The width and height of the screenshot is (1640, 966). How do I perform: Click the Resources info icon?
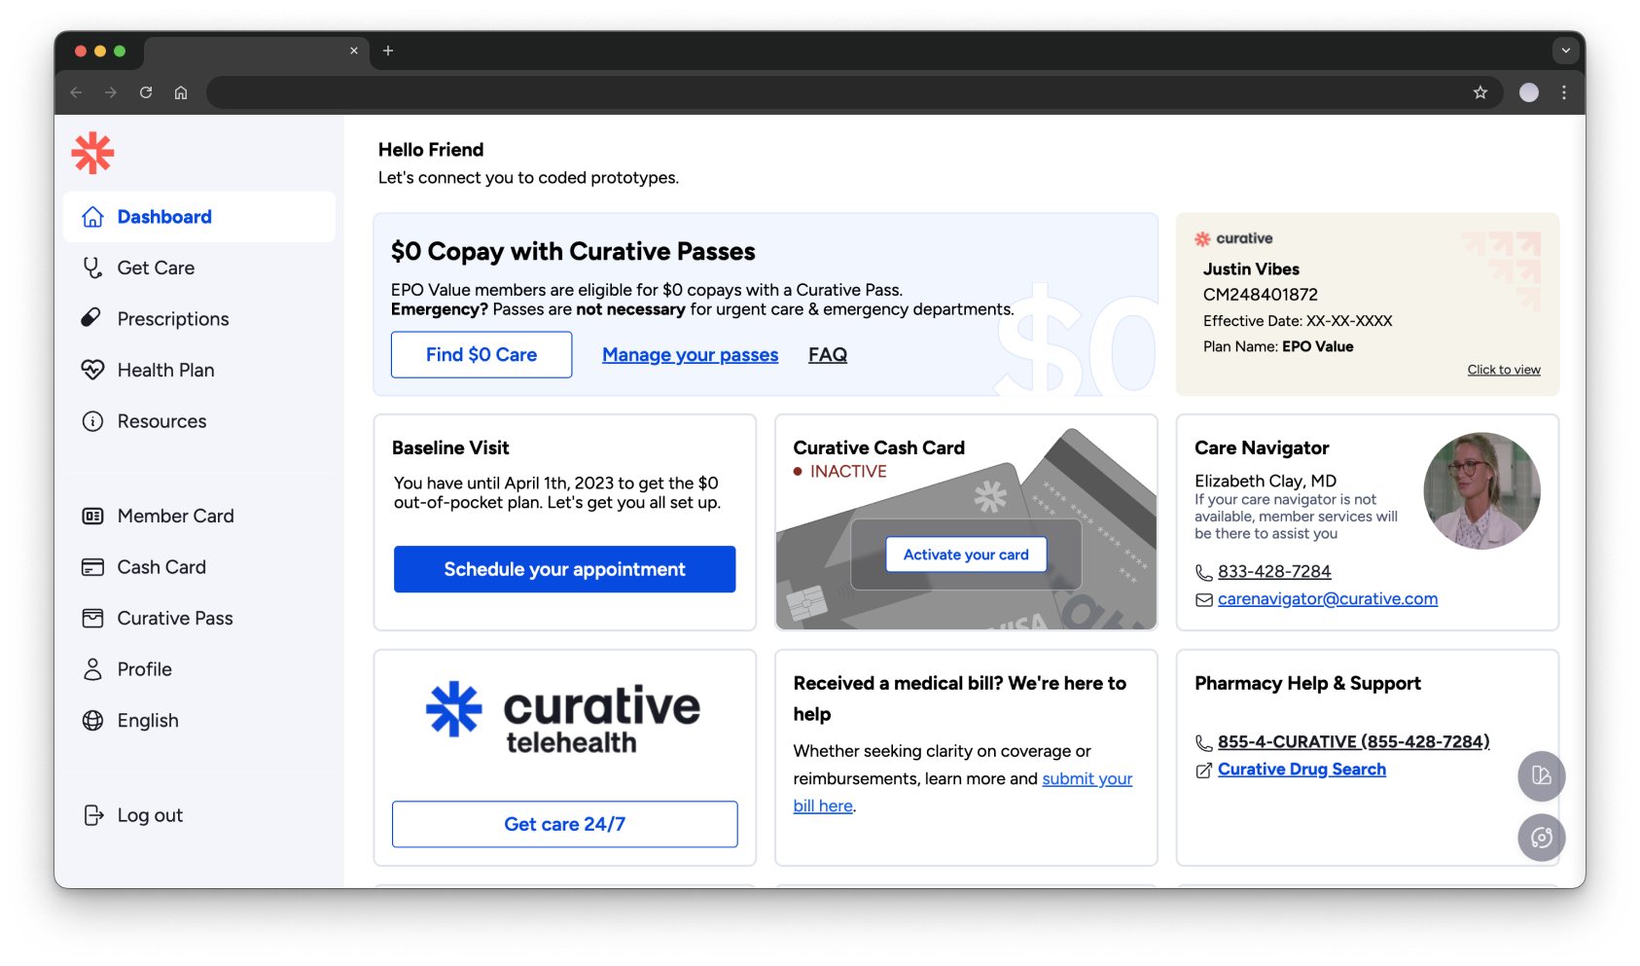(92, 421)
